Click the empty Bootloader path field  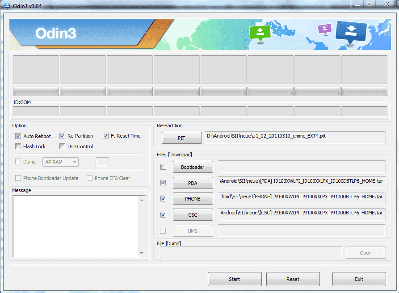pos(302,167)
